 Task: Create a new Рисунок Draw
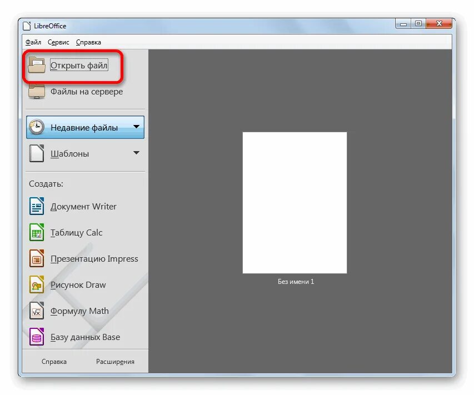click(x=78, y=284)
